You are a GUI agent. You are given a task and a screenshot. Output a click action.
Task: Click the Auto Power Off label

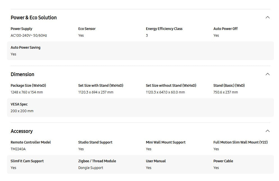pyautogui.click(x=225, y=29)
